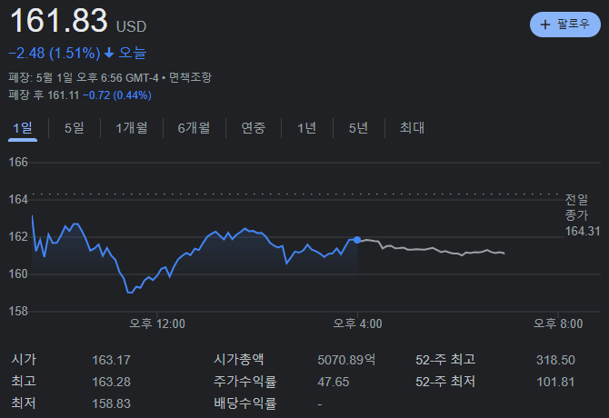Click the −2.48 (1.51%) daily change text
609x418 pixels.
coord(55,53)
